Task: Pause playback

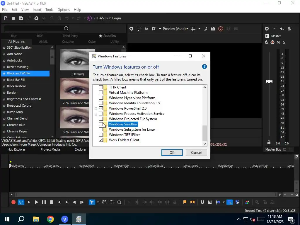Action: (x=44, y=202)
